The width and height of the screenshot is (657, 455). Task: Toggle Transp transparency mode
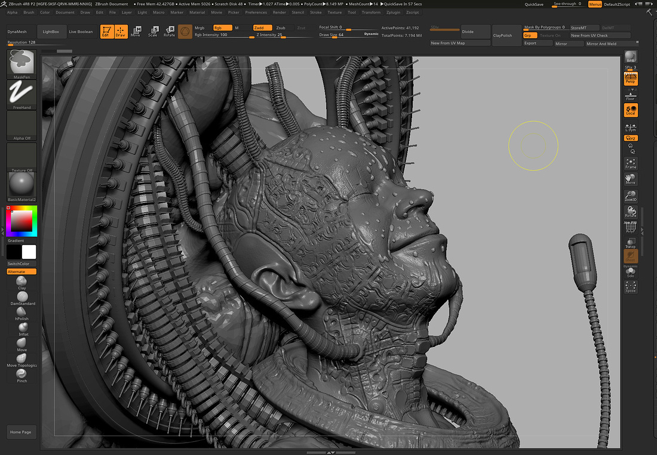click(631, 243)
